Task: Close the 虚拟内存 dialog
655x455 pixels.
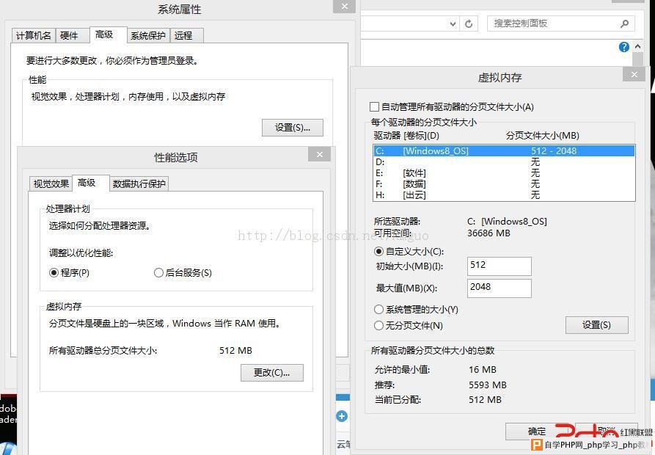Action: pos(634,74)
